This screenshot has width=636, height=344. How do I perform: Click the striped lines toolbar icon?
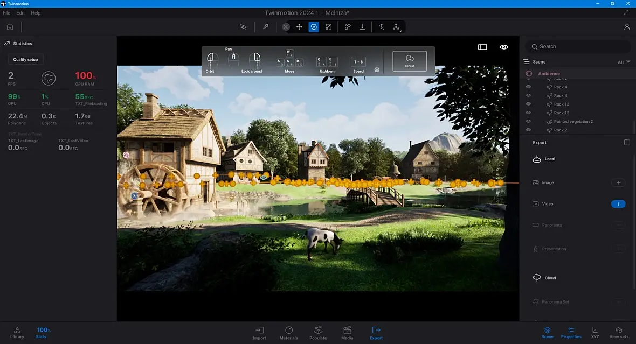(243, 27)
